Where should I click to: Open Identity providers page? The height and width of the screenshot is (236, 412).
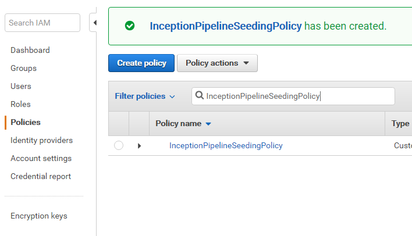41,141
